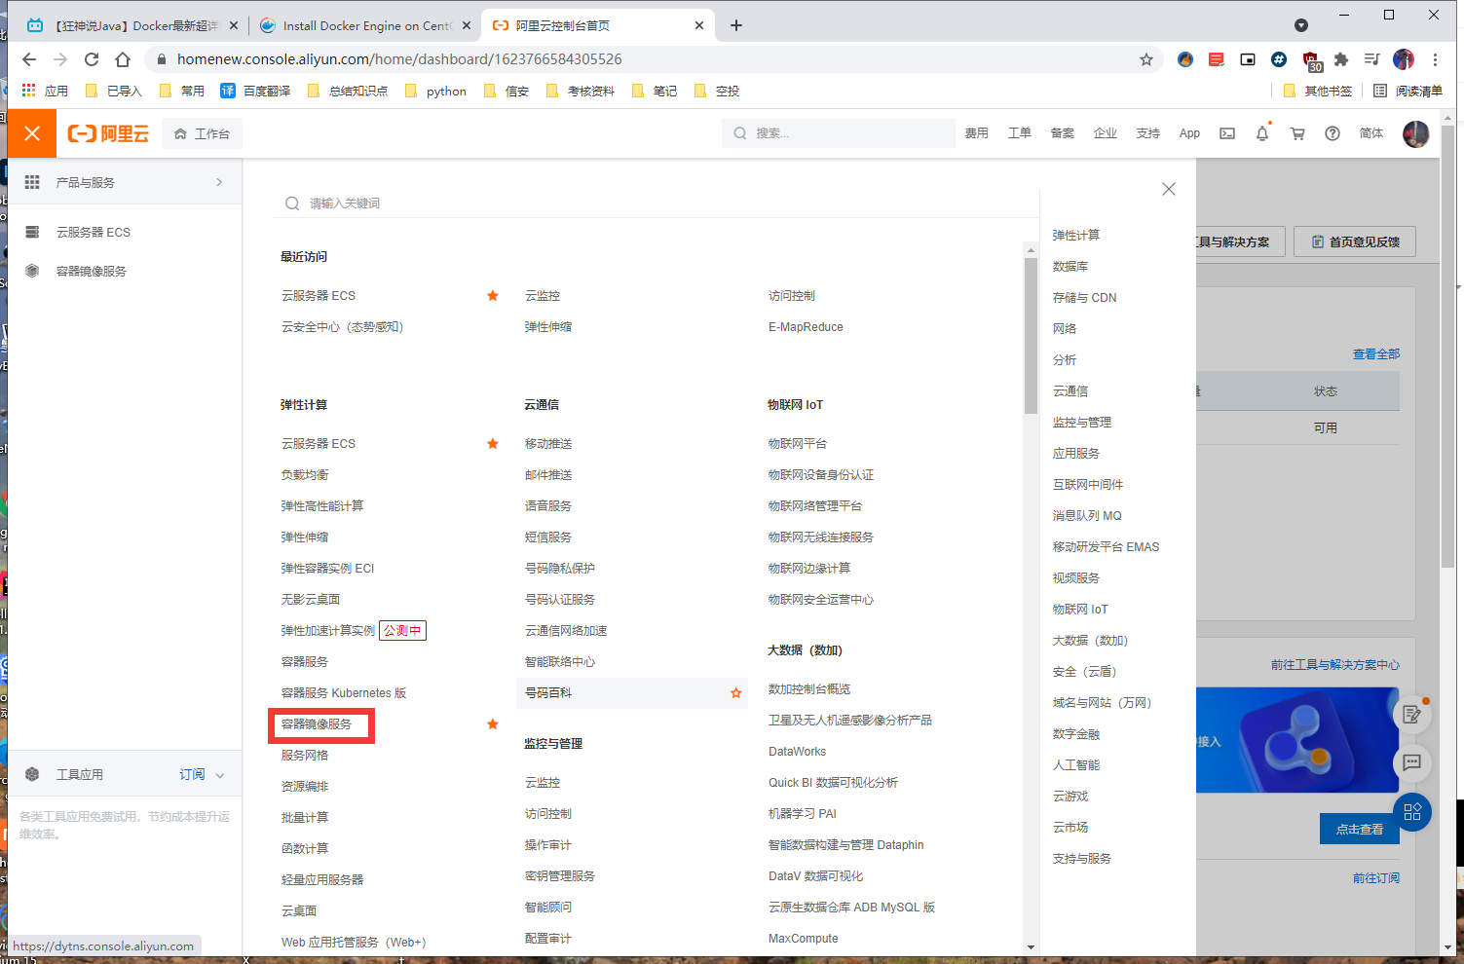Expand the 工具应用 dropdown chevron
Viewport: 1464px width, 964px height.
coord(220,775)
